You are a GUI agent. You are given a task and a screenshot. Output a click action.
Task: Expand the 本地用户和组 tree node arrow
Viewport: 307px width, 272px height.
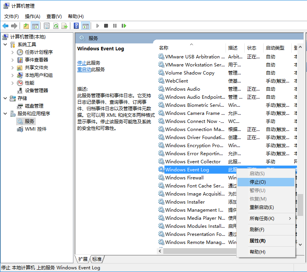coord(13,75)
